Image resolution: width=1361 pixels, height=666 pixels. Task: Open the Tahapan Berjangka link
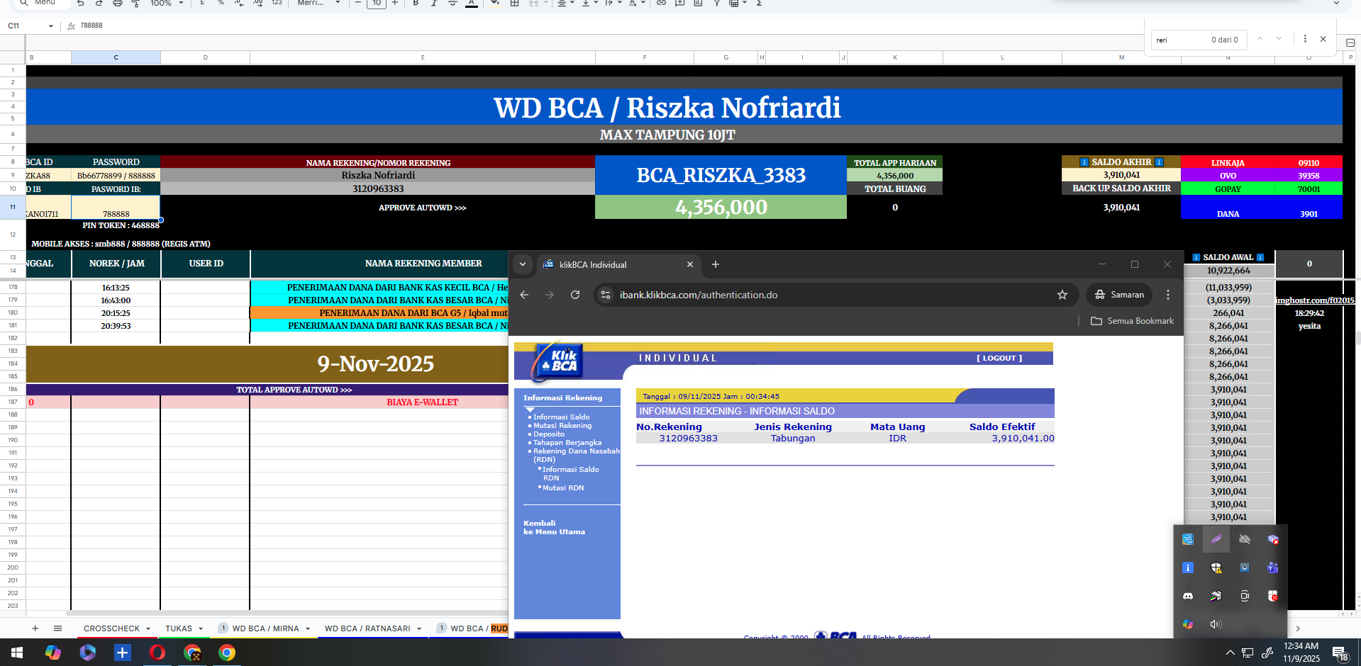[567, 443]
